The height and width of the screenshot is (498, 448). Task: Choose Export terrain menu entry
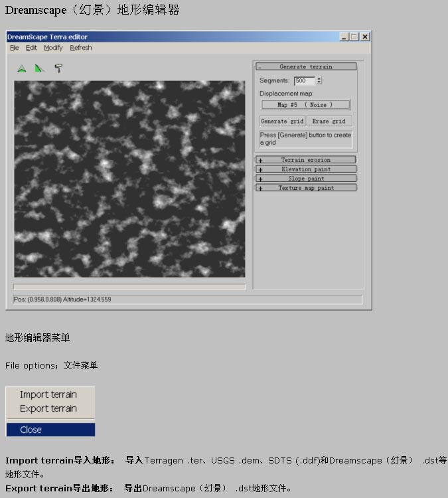click(48, 408)
